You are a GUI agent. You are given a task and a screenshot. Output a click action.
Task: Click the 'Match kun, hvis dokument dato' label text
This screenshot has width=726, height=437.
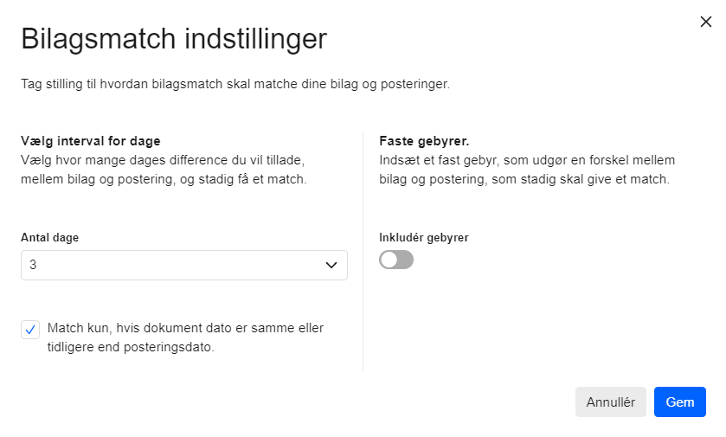185,328
